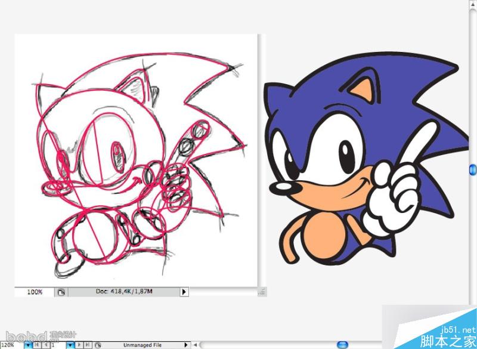This screenshot has width=477, height=349.
Task: Go to the next artboard
Action: pyautogui.click(x=79, y=345)
